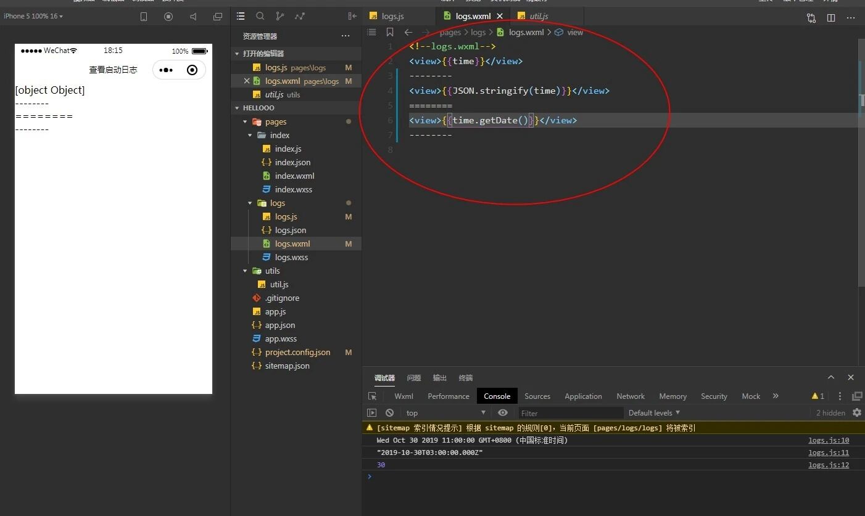Click the warning count badge showing 1

click(x=818, y=396)
